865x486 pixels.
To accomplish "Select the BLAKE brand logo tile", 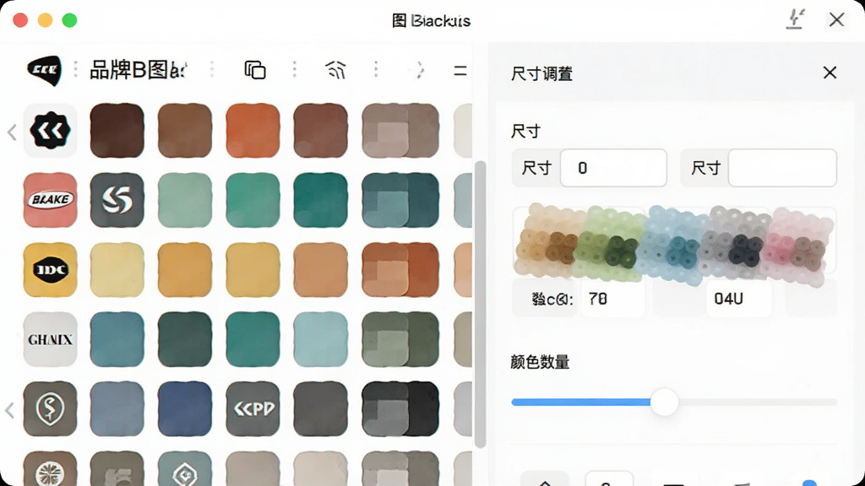I will tap(50, 200).
